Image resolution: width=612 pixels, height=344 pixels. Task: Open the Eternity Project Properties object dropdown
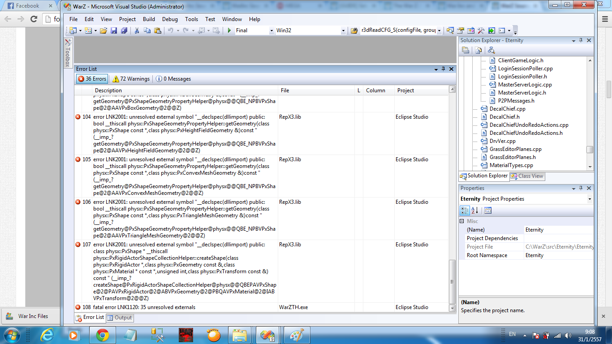[x=590, y=199]
